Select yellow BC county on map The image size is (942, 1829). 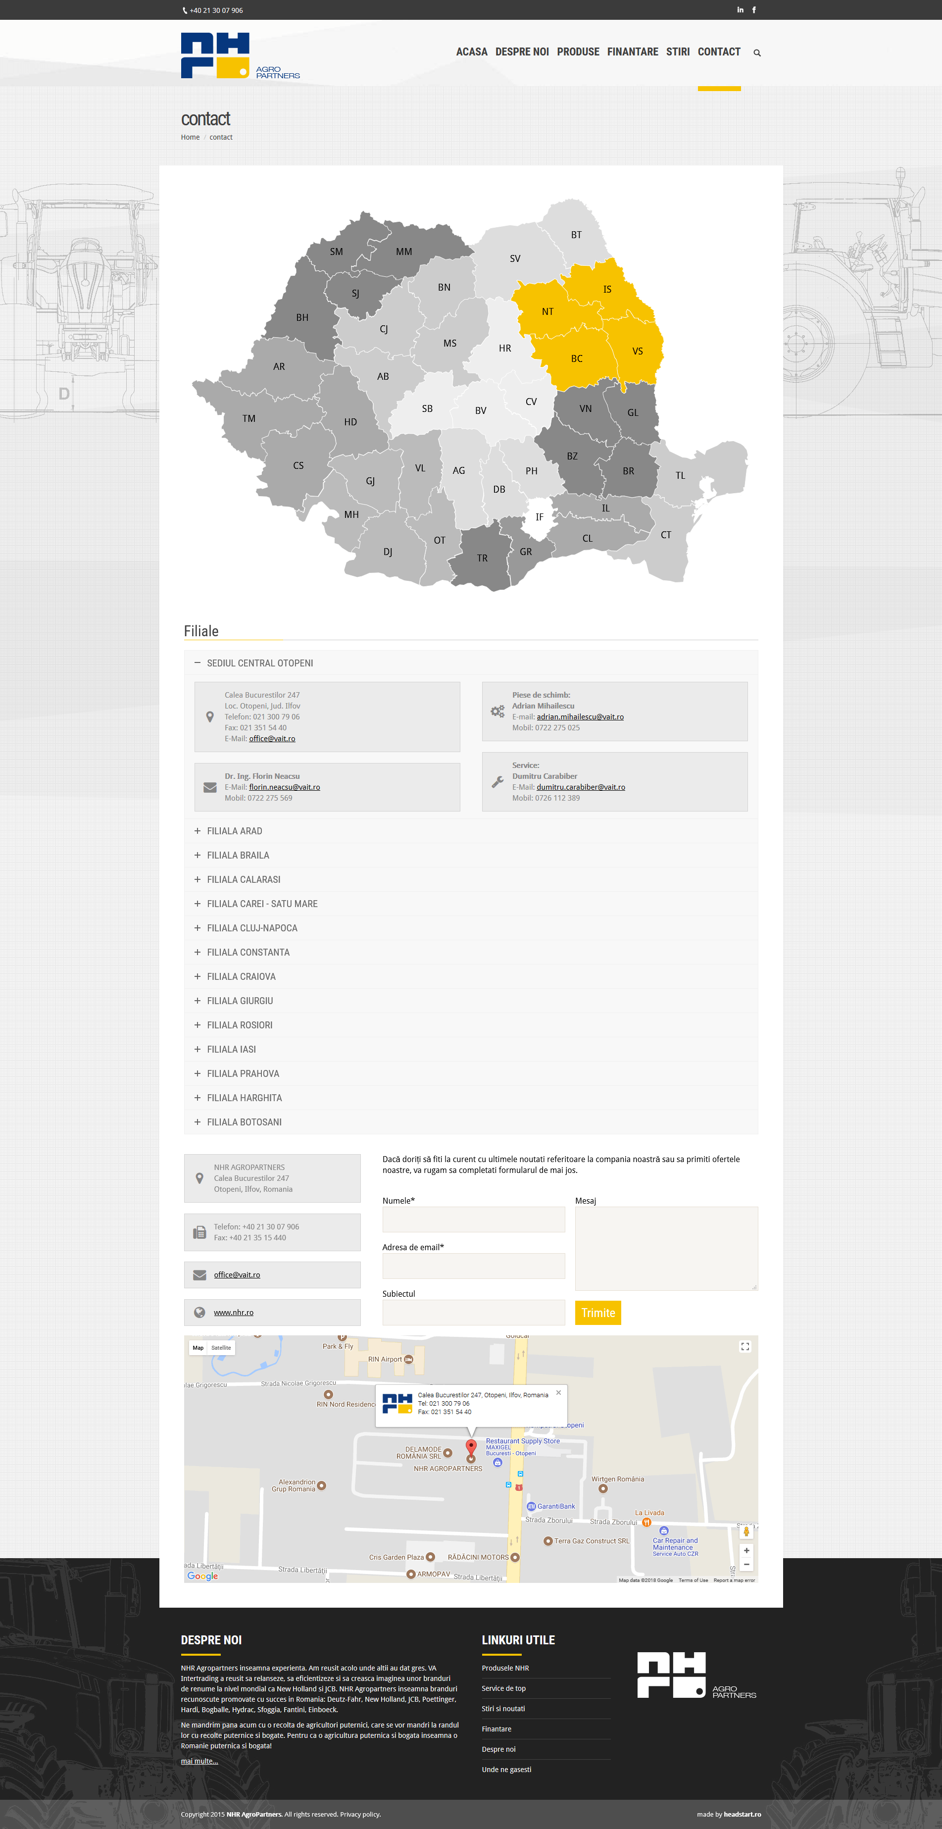(576, 358)
